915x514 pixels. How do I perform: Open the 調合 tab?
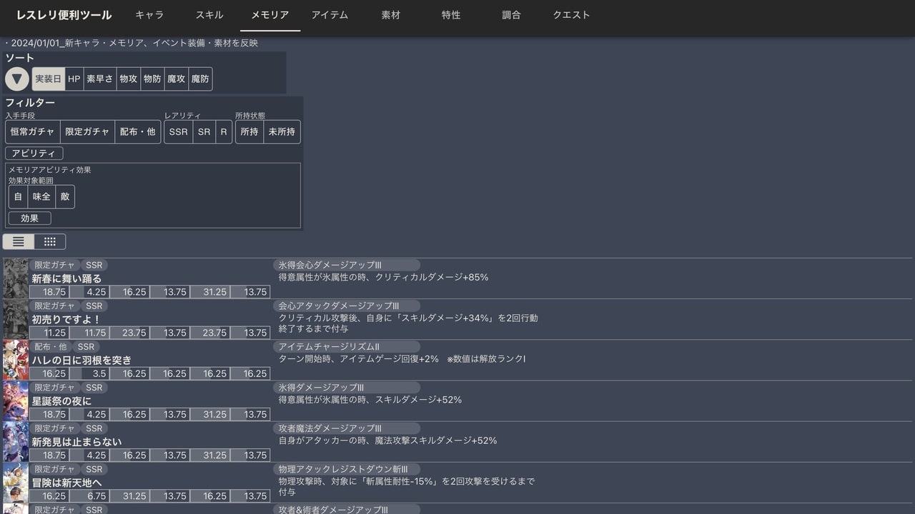[512, 15]
